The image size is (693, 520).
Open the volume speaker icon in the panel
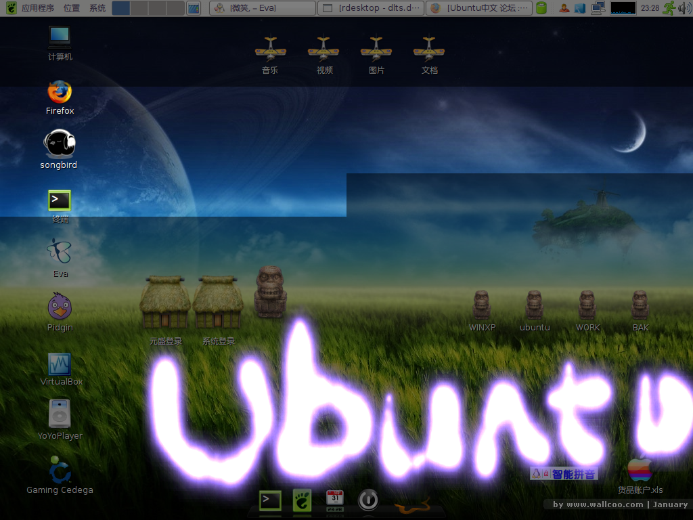pyautogui.click(x=685, y=8)
